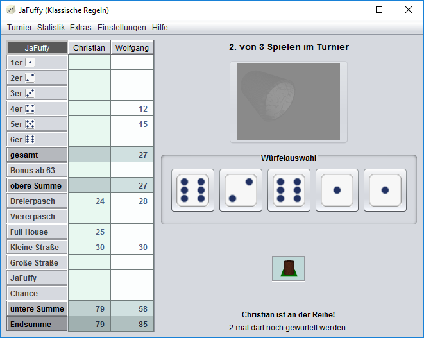Image resolution: width=424 pixels, height=338 pixels.
Task: Open the Turnier menu
Action: point(19,28)
